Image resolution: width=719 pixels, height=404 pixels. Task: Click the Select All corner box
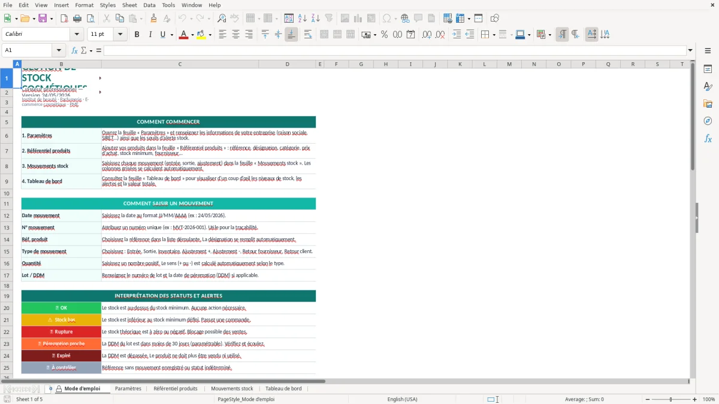click(x=7, y=64)
